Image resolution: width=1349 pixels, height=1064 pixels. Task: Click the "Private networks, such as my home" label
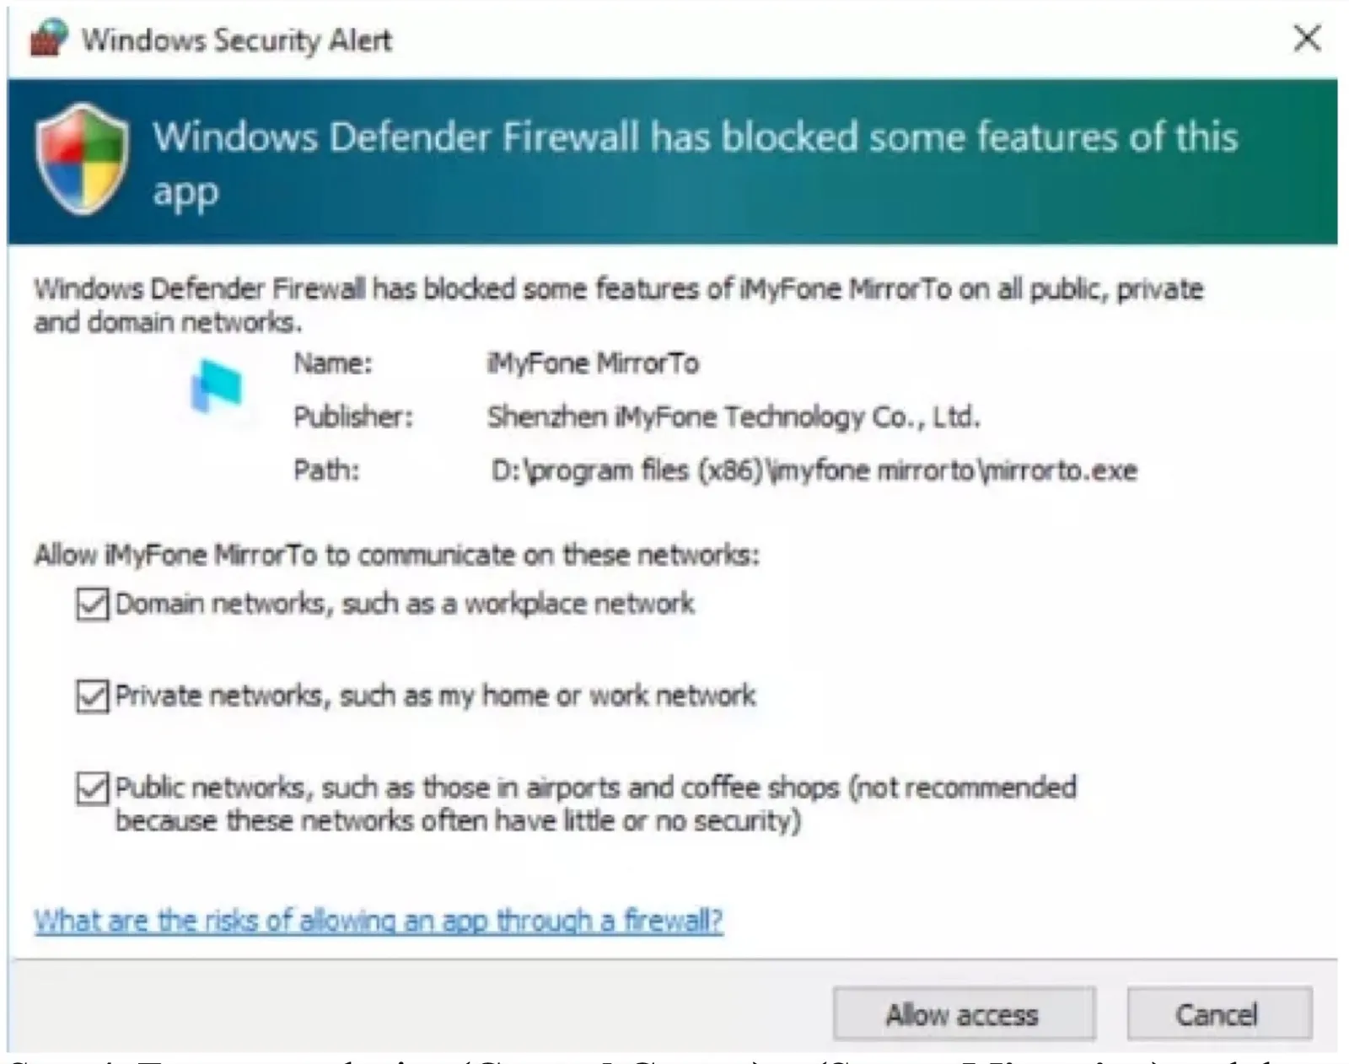tap(435, 696)
